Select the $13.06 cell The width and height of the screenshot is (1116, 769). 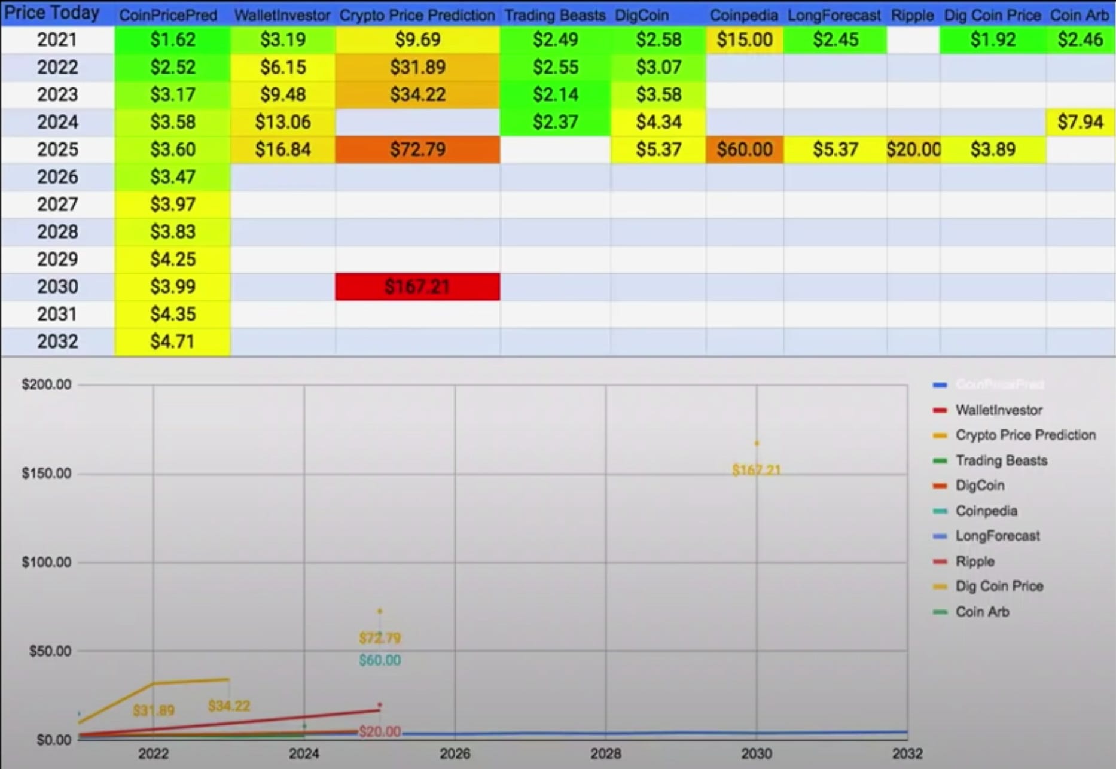[x=283, y=122]
